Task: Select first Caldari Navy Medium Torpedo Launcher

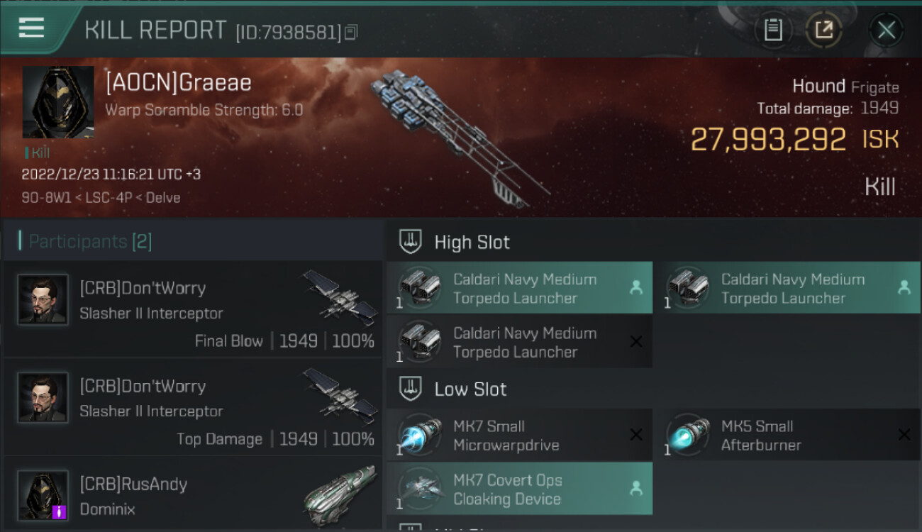Action: [x=519, y=288]
